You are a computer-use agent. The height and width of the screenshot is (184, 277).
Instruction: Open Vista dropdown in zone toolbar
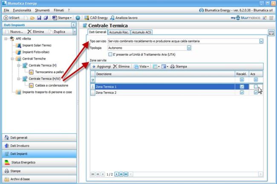[141, 67]
